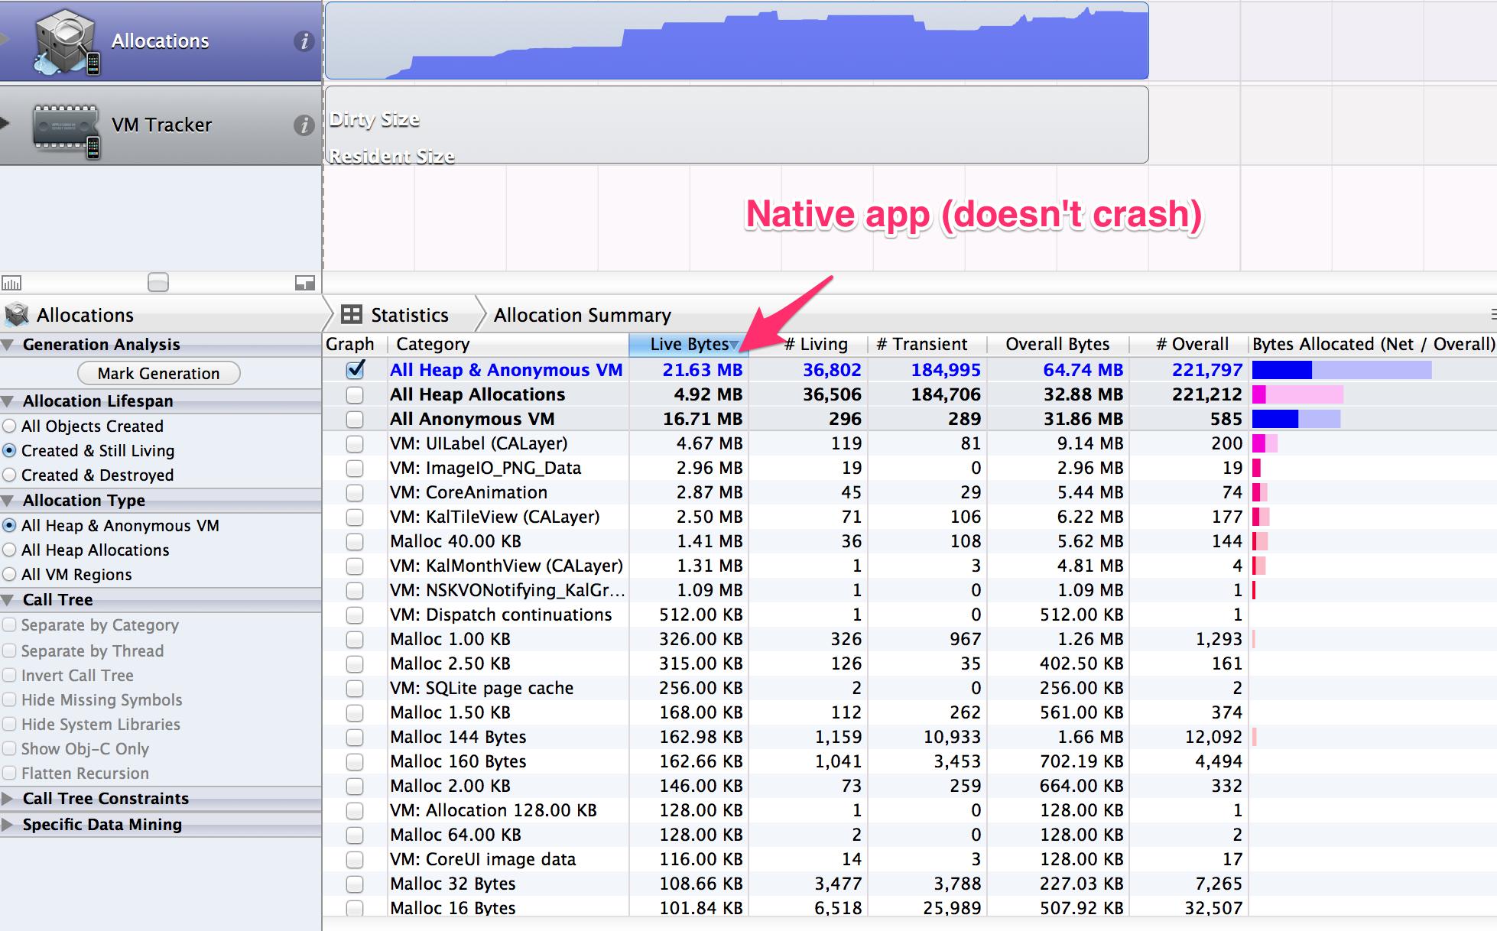This screenshot has height=931, width=1497.
Task: Collapse the Generation Analysis section
Action: click(8, 345)
